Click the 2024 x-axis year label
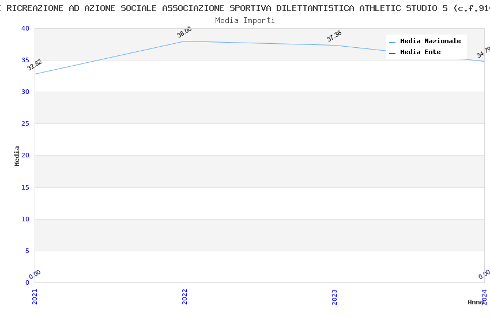The height and width of the screenshot is (317, 490). click(x=484, y=296)
